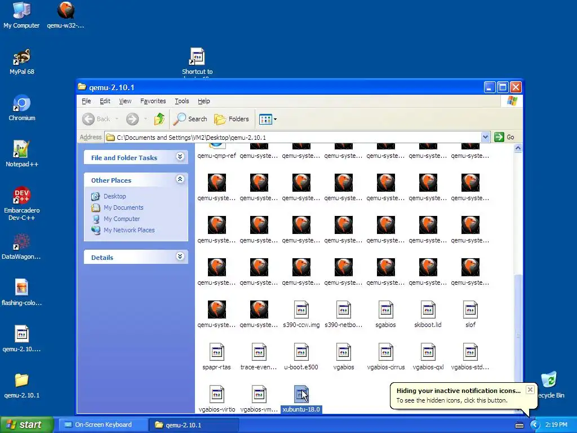Click the Forward arrow button
The image size is (577, 433).
click(132, 119)
